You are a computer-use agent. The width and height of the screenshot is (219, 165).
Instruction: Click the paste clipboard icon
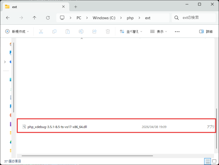(68, 31)
